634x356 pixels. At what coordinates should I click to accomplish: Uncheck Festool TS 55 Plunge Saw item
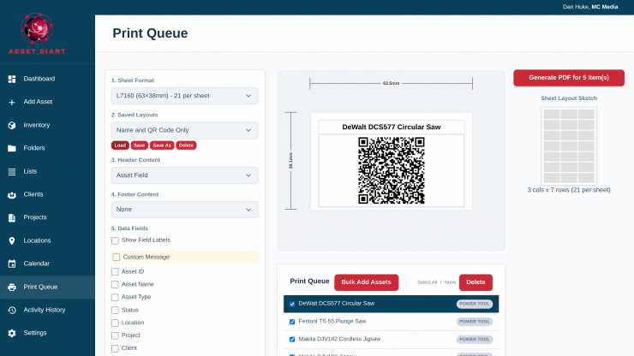(292, 322)
